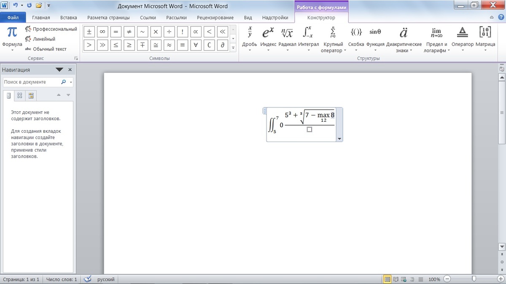Open the equation options dropdown arrow
The image size is (506, 284).
click(339, 139)
